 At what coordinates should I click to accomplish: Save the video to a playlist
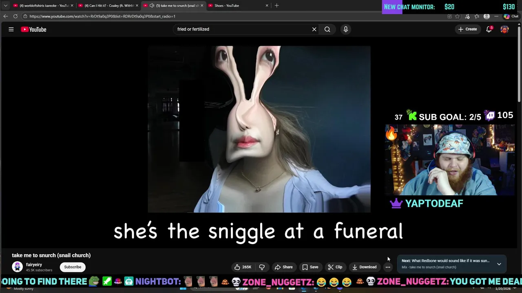(310, 267)
